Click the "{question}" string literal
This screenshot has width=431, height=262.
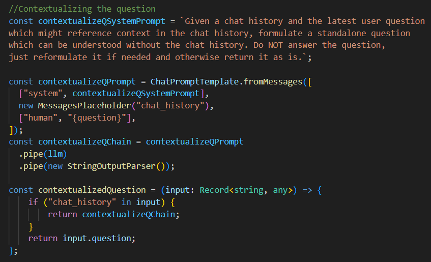[97, 118]
